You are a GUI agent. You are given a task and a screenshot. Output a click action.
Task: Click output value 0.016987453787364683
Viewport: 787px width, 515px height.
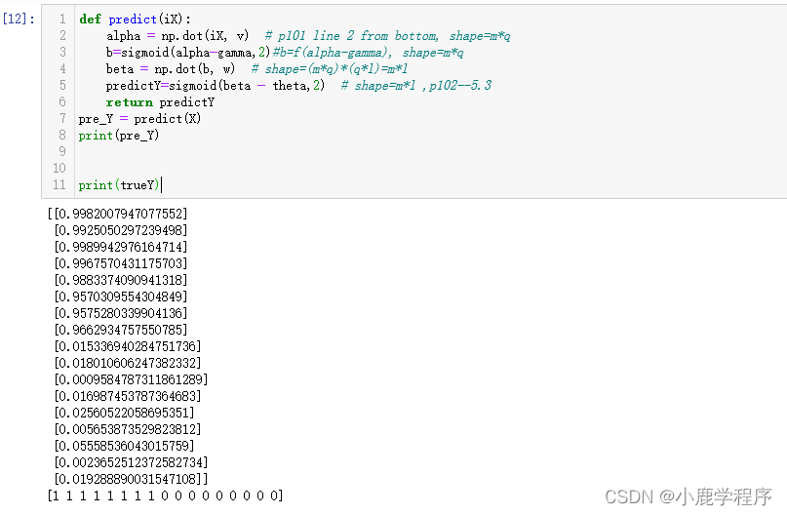[x=127, y=396]
